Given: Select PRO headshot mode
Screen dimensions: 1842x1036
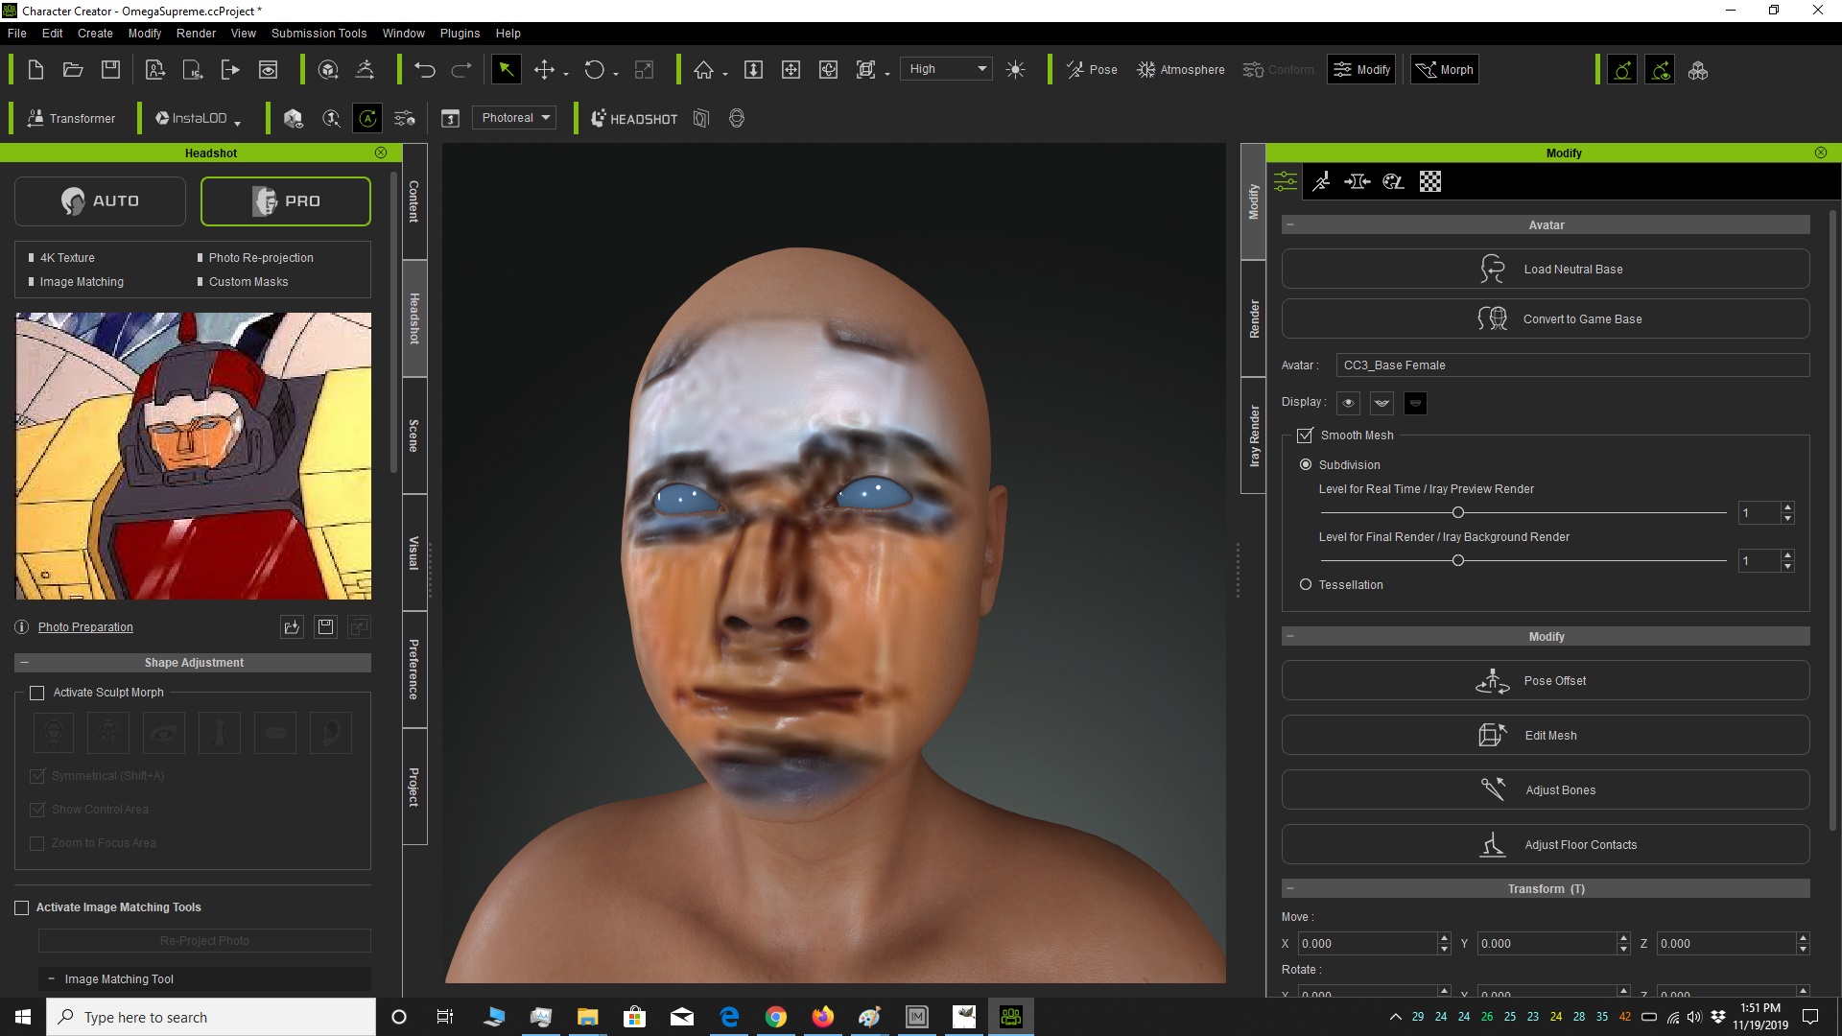Looking at the screenshot, I should click(x=285, y=200).
